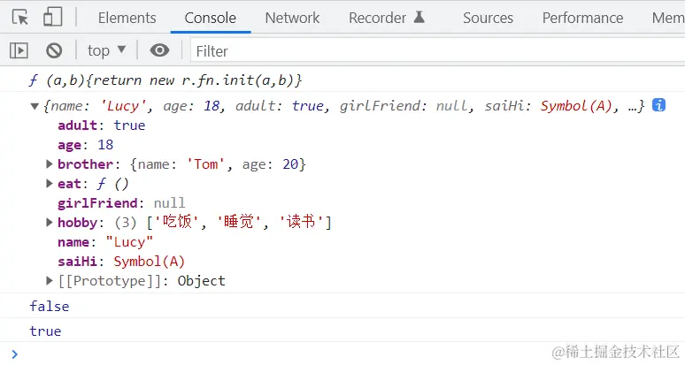Expand the eat function property
This screenshot has height=365, width=685.
click(x=50, y=184)
